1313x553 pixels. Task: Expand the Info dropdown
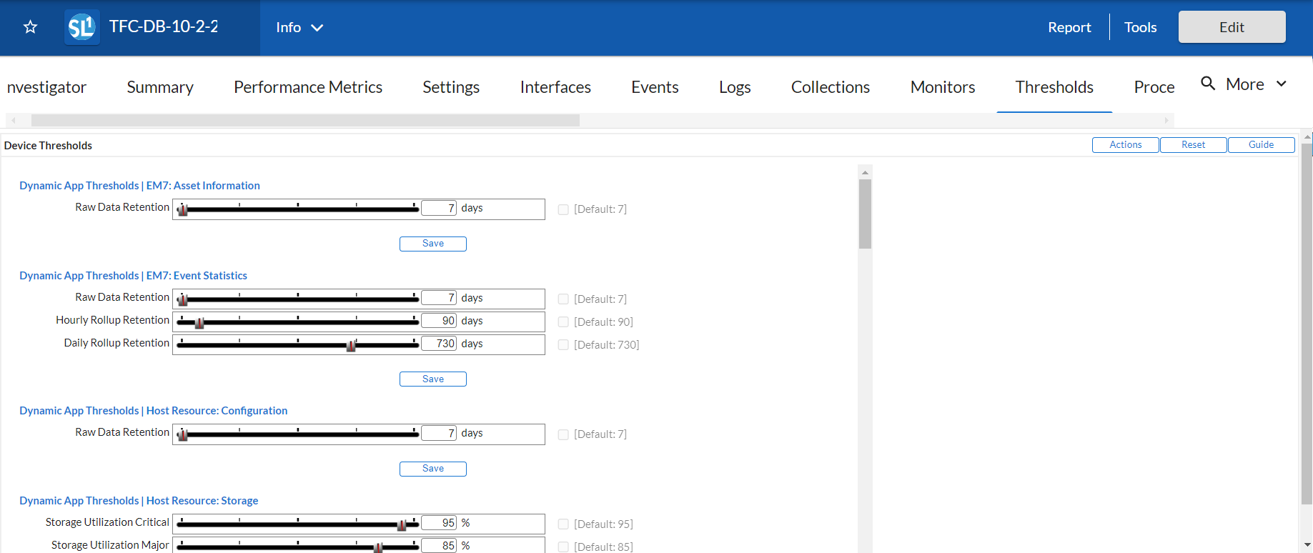[299, 27]
